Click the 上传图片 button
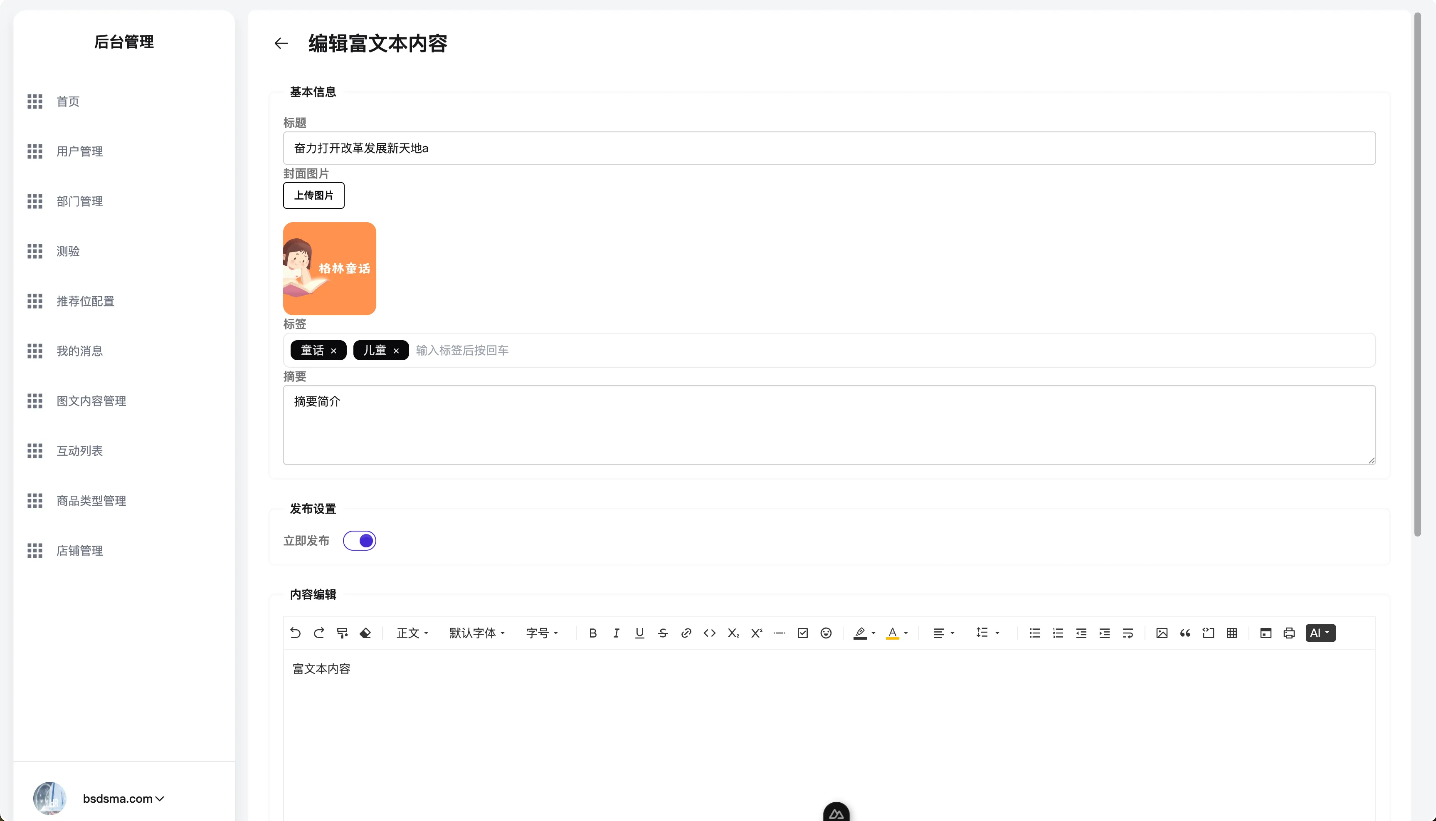Image resolution: width=1436 pixels, height=821 pixels. point(313,195)
